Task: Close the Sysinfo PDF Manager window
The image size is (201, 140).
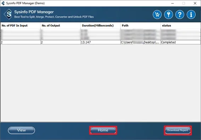Action: [195, 3]
